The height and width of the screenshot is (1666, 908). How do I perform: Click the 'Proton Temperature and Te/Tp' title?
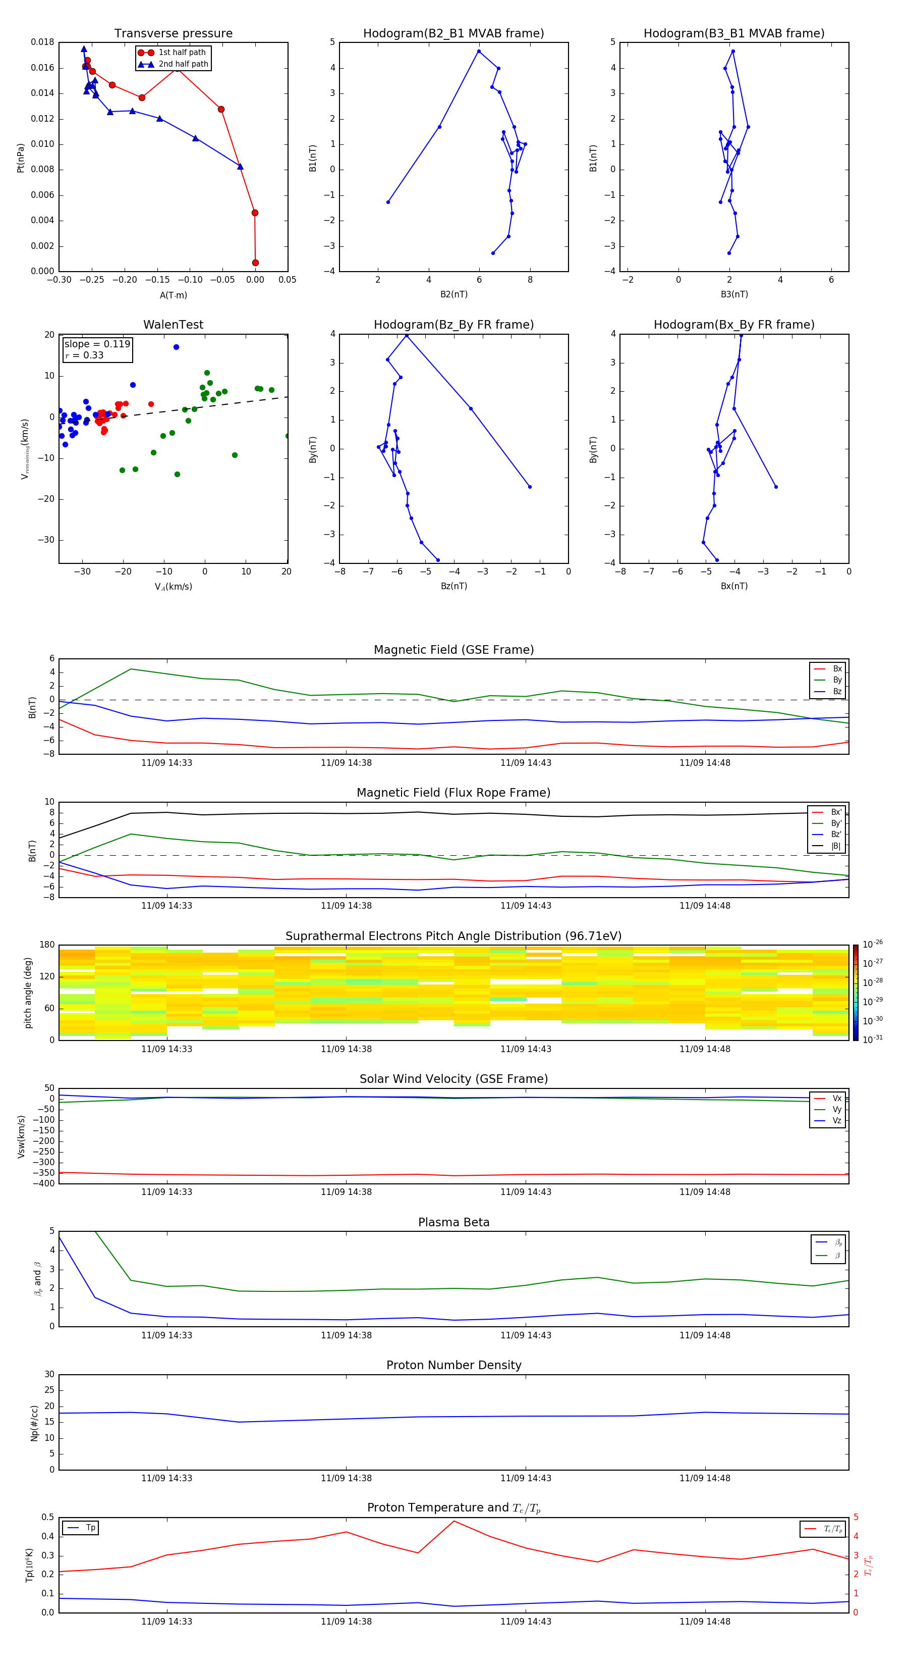tap(453, 1508)
